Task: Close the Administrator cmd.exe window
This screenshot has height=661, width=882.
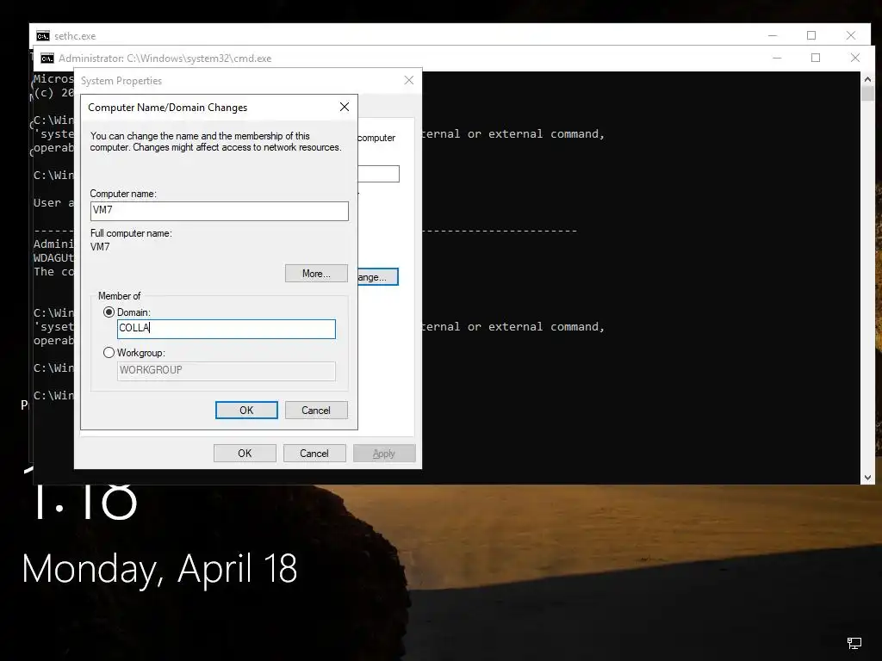Action: tap(855, 58)
